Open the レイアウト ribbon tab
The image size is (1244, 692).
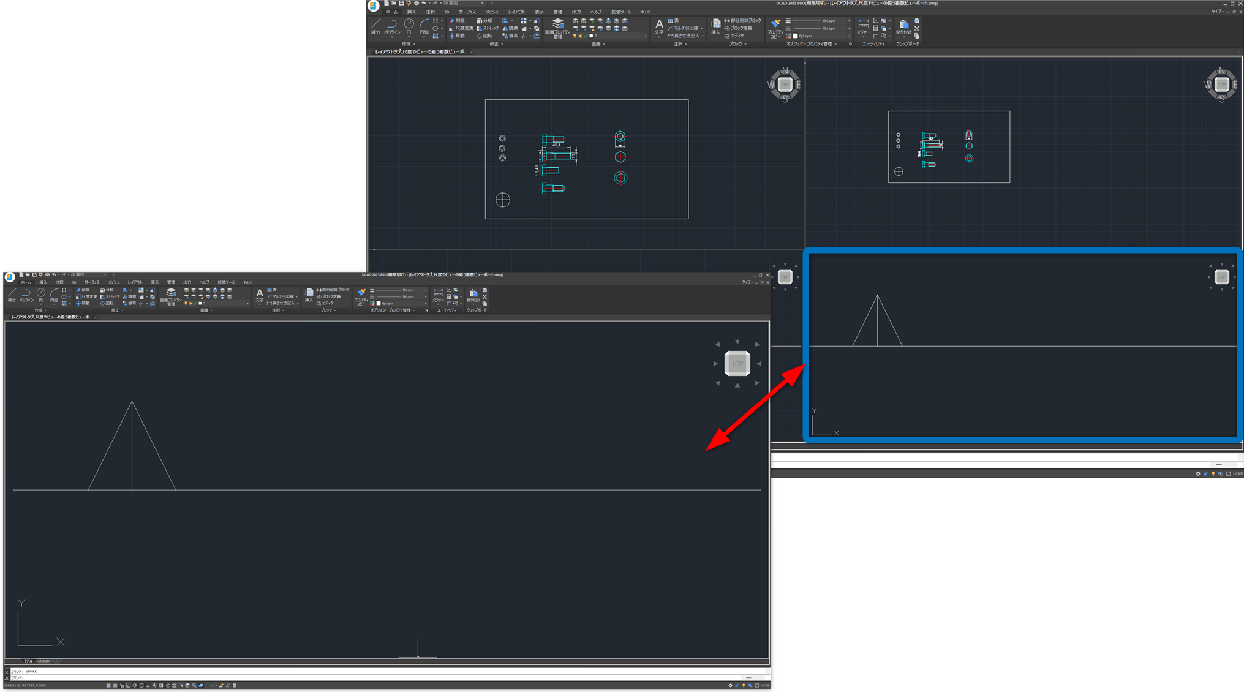(x=516, y=12)
